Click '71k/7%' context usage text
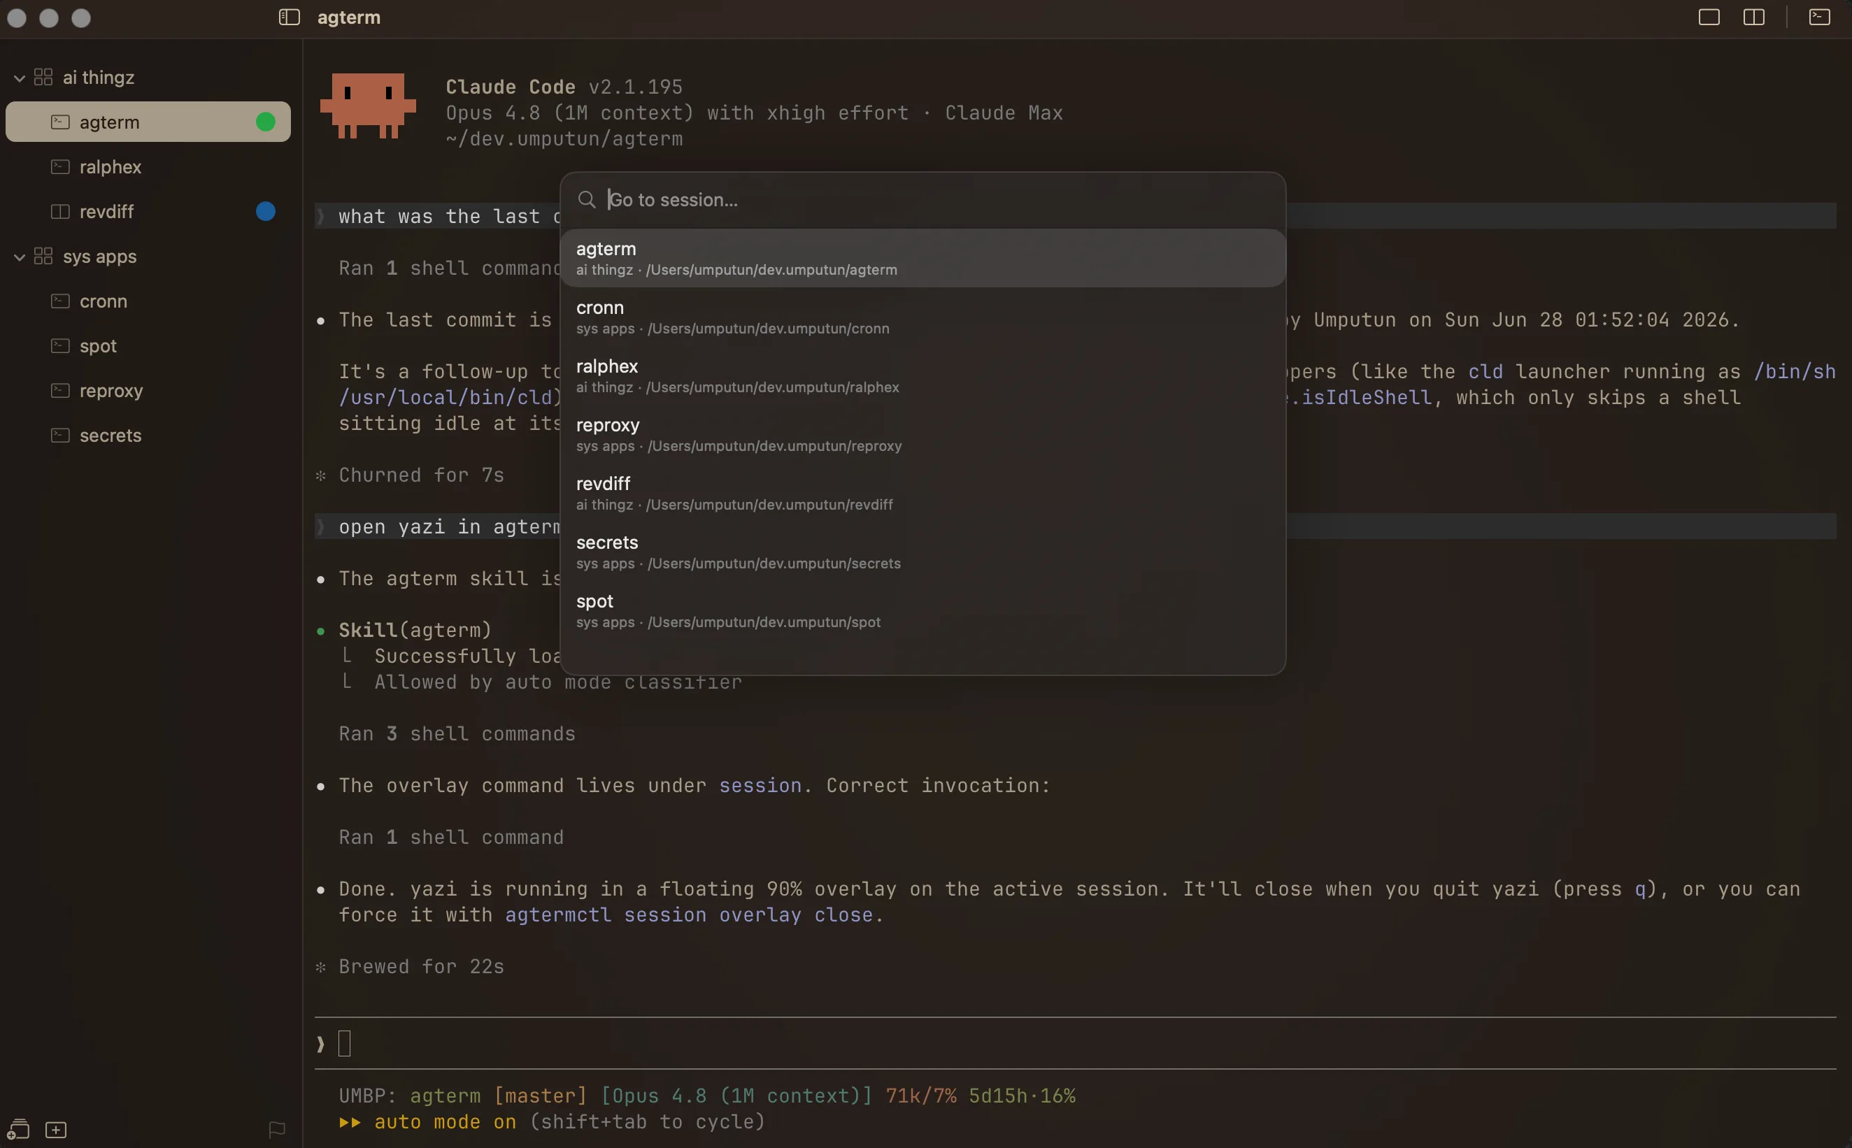This screenshot has height=1148, width=1852. pyautogui.click(x=921, y=1095)
